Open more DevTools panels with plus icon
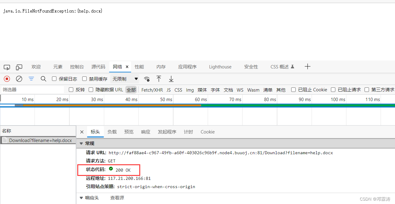The height and width of the screenshot is (204, 395). tap(307, 66)
